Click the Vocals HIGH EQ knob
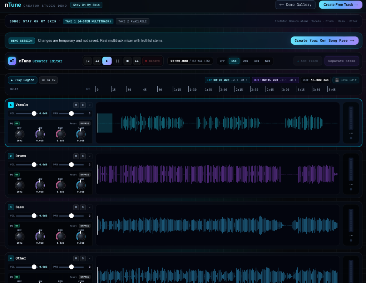Viewport: 366px width, 283px height. coord(81,134)
